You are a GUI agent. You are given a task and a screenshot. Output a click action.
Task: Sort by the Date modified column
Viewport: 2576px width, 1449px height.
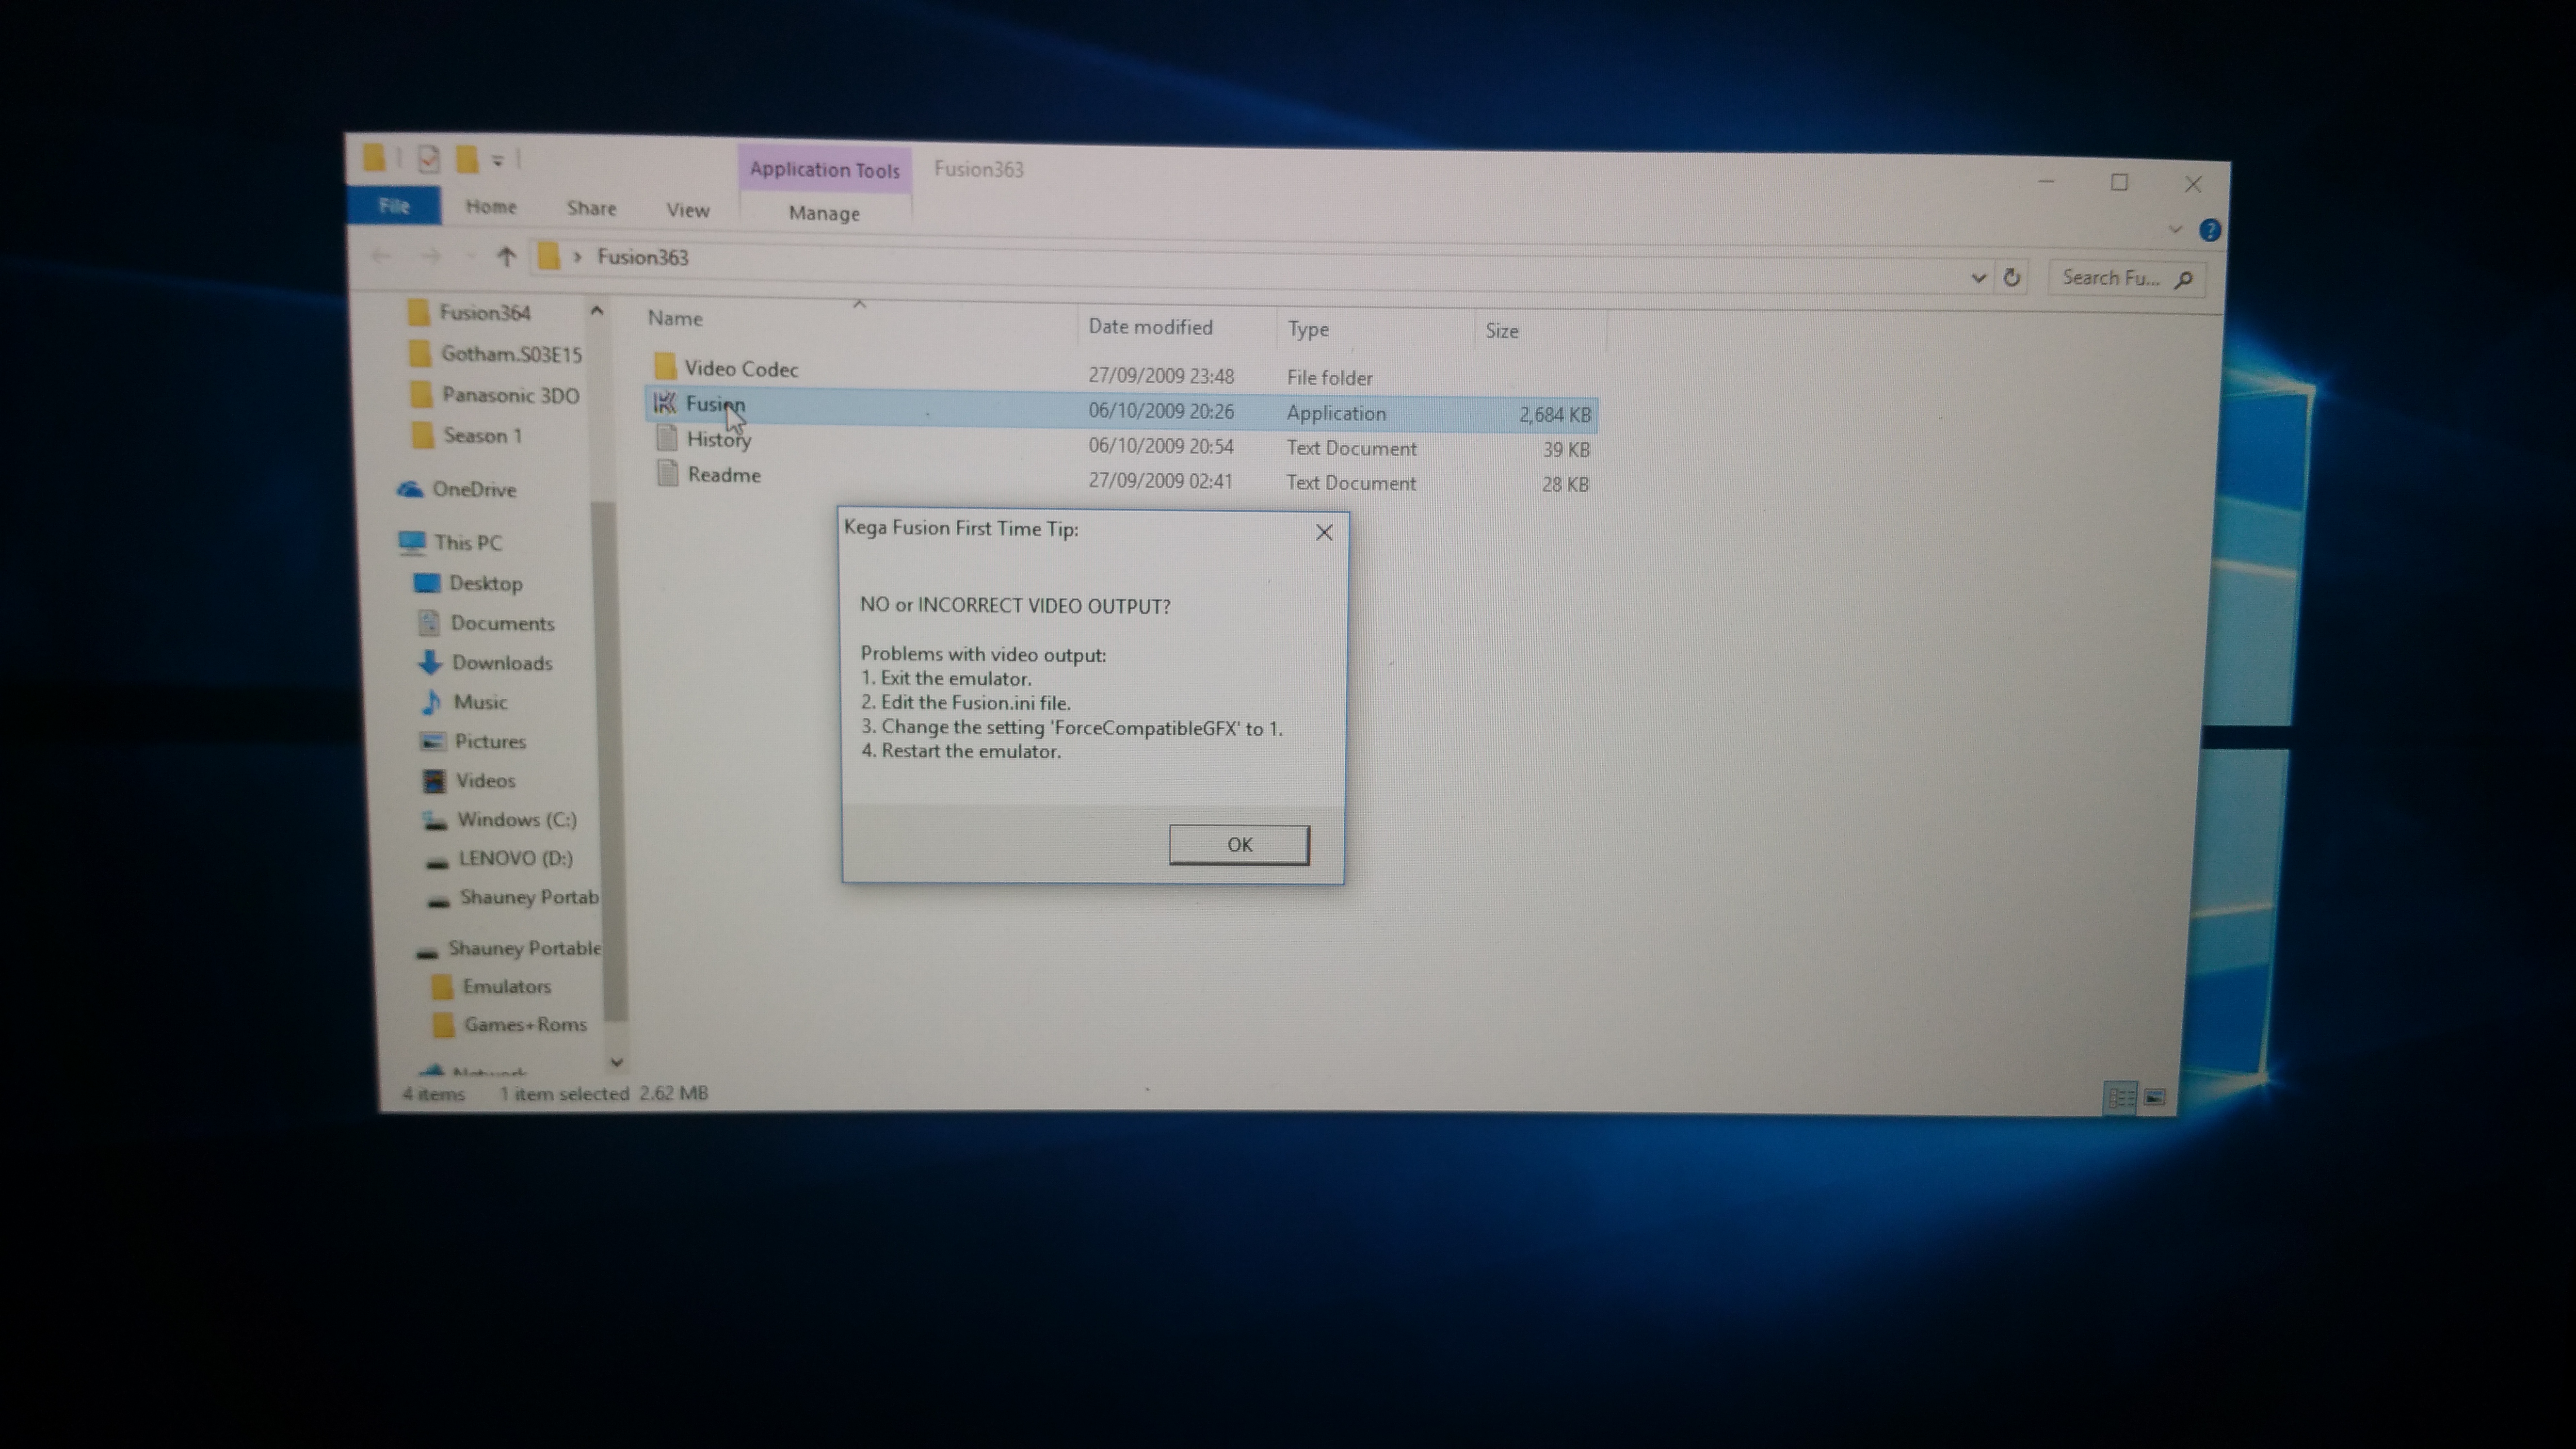tap(1150, 327)
